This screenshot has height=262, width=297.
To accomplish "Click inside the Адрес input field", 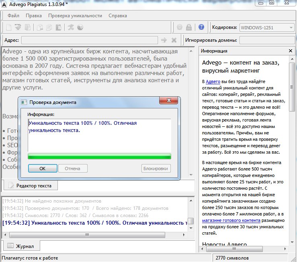I will pyautogui.click(x=90, y=40).
